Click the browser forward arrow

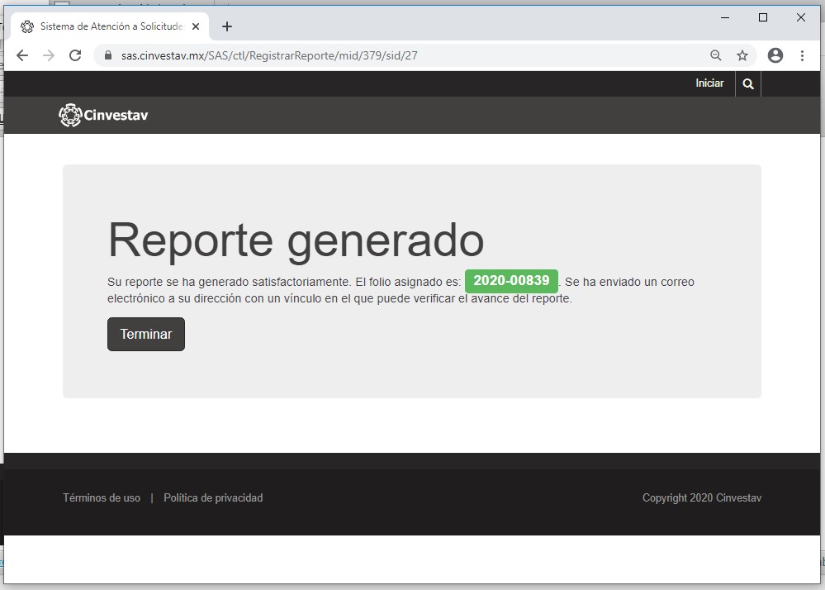49,55
